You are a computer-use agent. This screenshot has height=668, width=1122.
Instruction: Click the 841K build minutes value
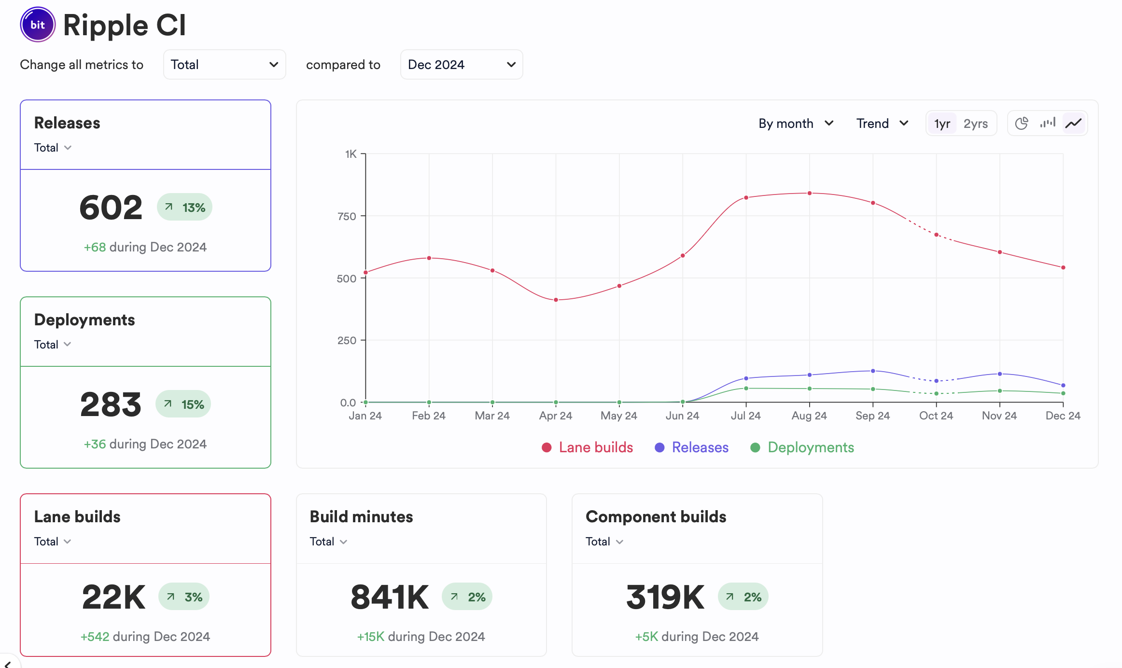point(390,597)
